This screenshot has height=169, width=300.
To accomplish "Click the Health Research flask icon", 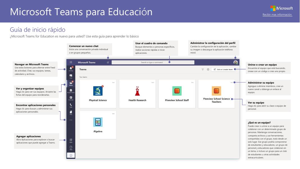I will pyautogui.click(x=137, y=91).
